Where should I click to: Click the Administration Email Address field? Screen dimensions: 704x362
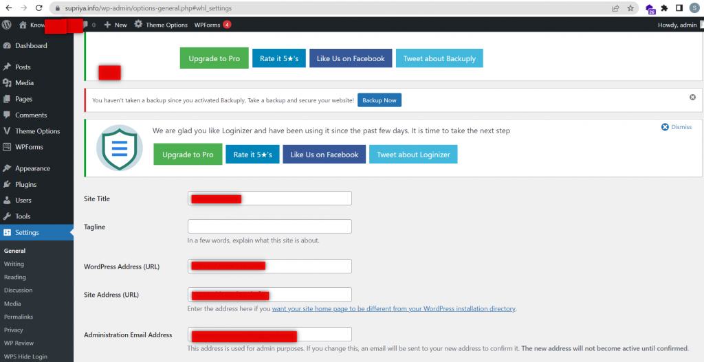pyautogui.click(x=269, y=335)
